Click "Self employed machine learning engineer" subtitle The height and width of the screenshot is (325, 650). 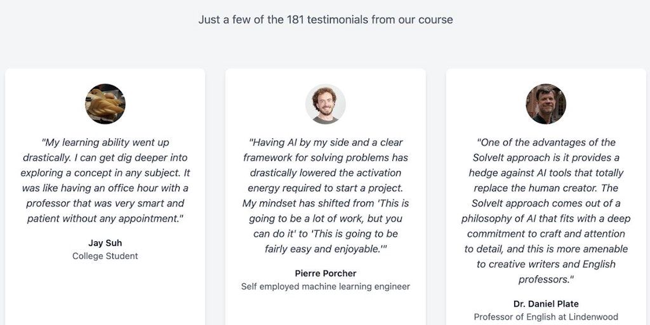[x=326, y=287]
